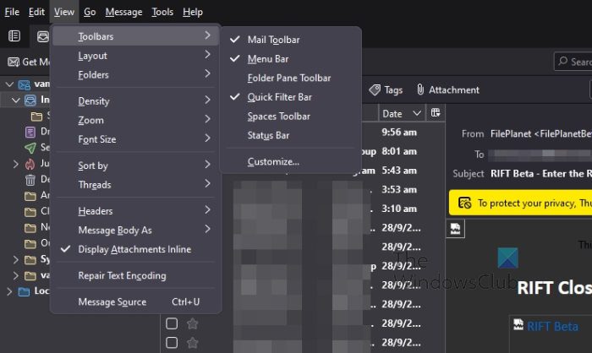Close the open View menu
The image size is (592, 353).
pos(63,12)
